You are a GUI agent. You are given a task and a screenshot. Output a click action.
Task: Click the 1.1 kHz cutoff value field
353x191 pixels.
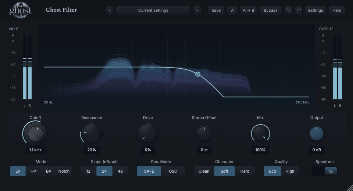pyautogui.click(x=35, y=150)
